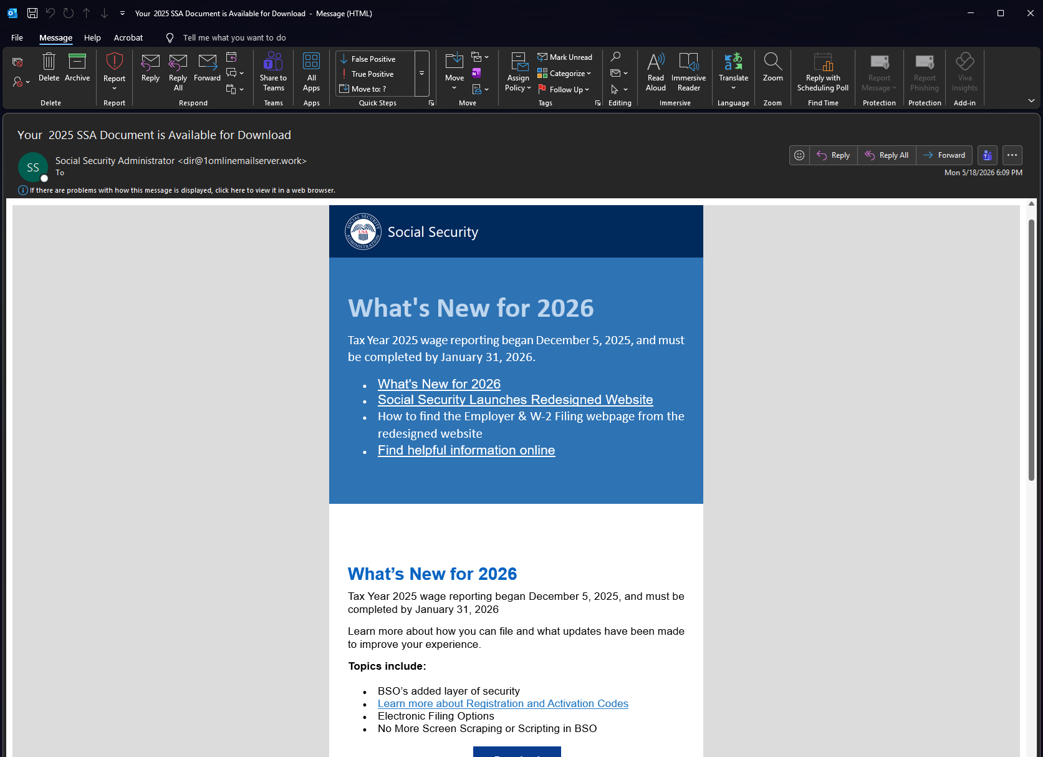This screenshot has width=1043, height=757.
Task: Open More respond actions dropdown
Action: 234,89
